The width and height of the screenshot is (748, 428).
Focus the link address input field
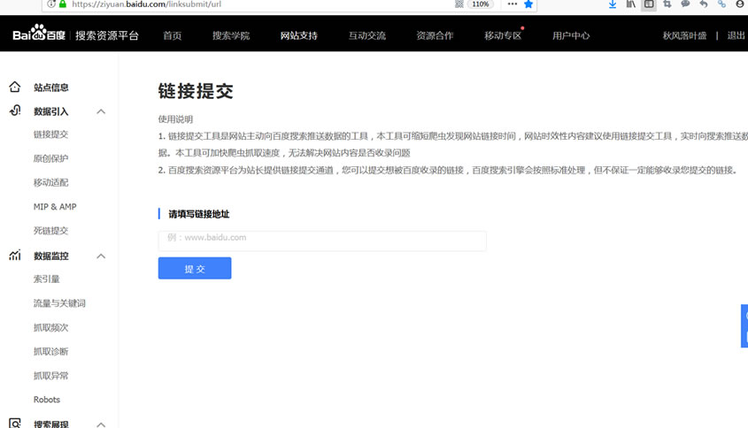[x=322, y=241]
